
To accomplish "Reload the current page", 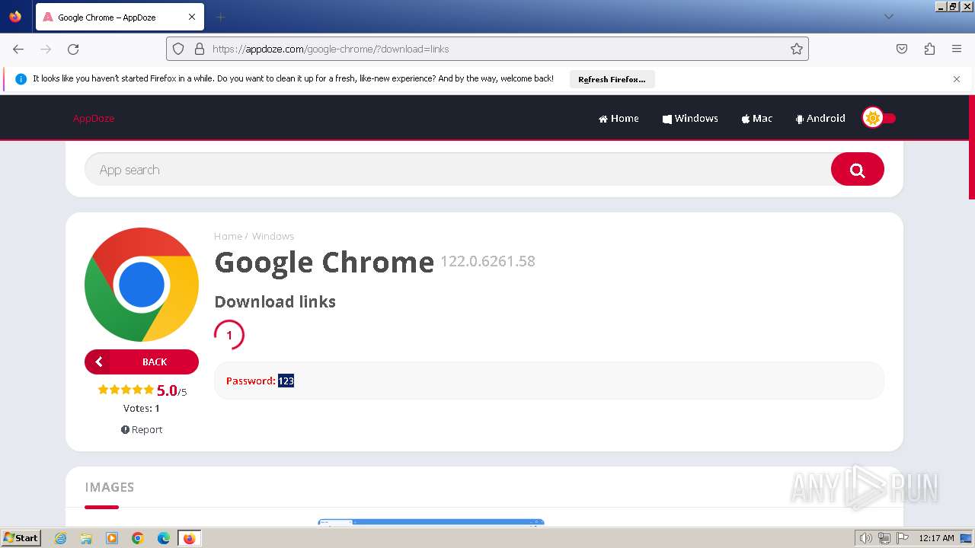I will pos(73,49).
